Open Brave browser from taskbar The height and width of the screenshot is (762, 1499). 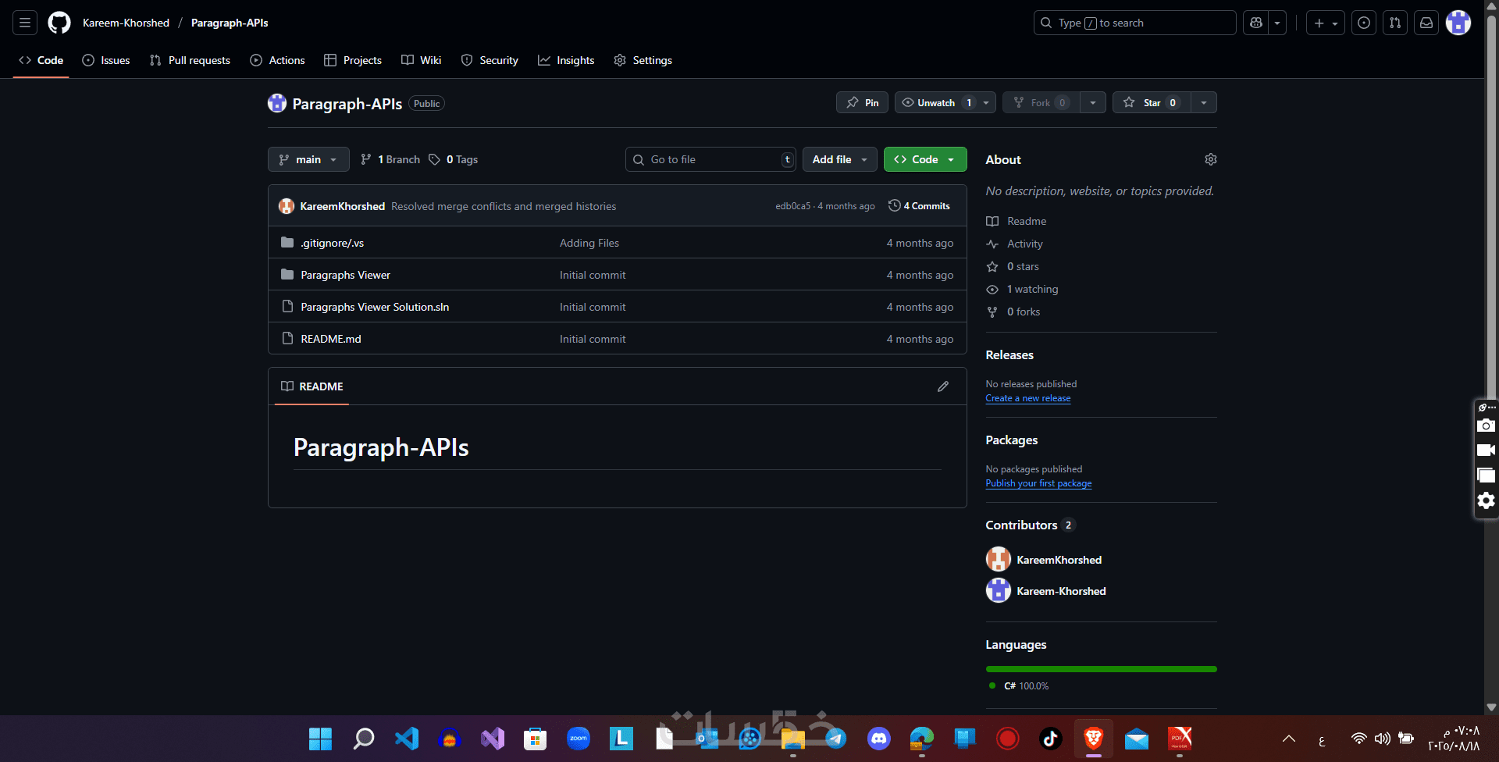click(1094, 739)
